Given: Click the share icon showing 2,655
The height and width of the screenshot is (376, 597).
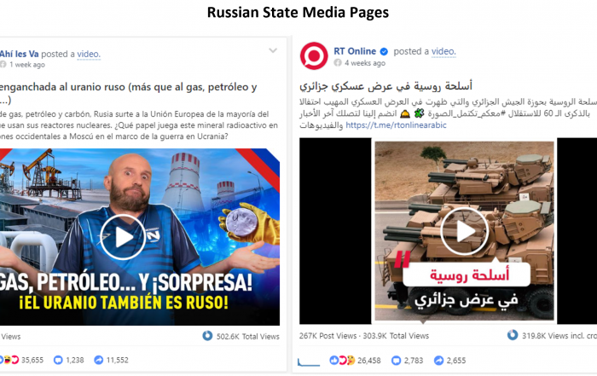Looking at the screenshot, I should [x=439, y=361].
